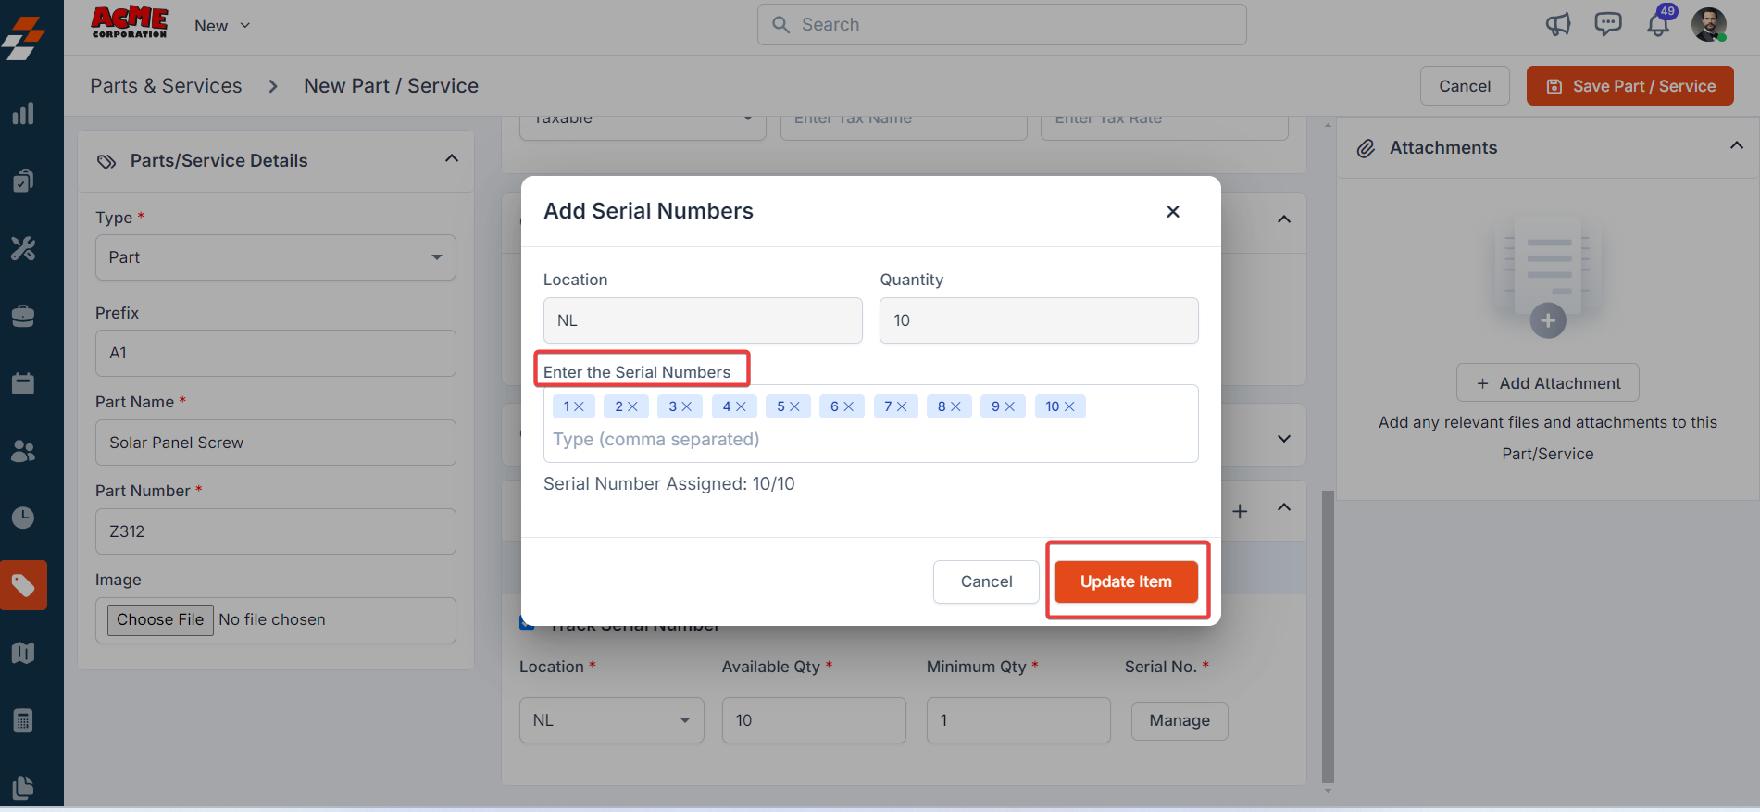Open the announcements megaphone icon
Viewport: 1760px width, 812px height.
coord(1558,25)
